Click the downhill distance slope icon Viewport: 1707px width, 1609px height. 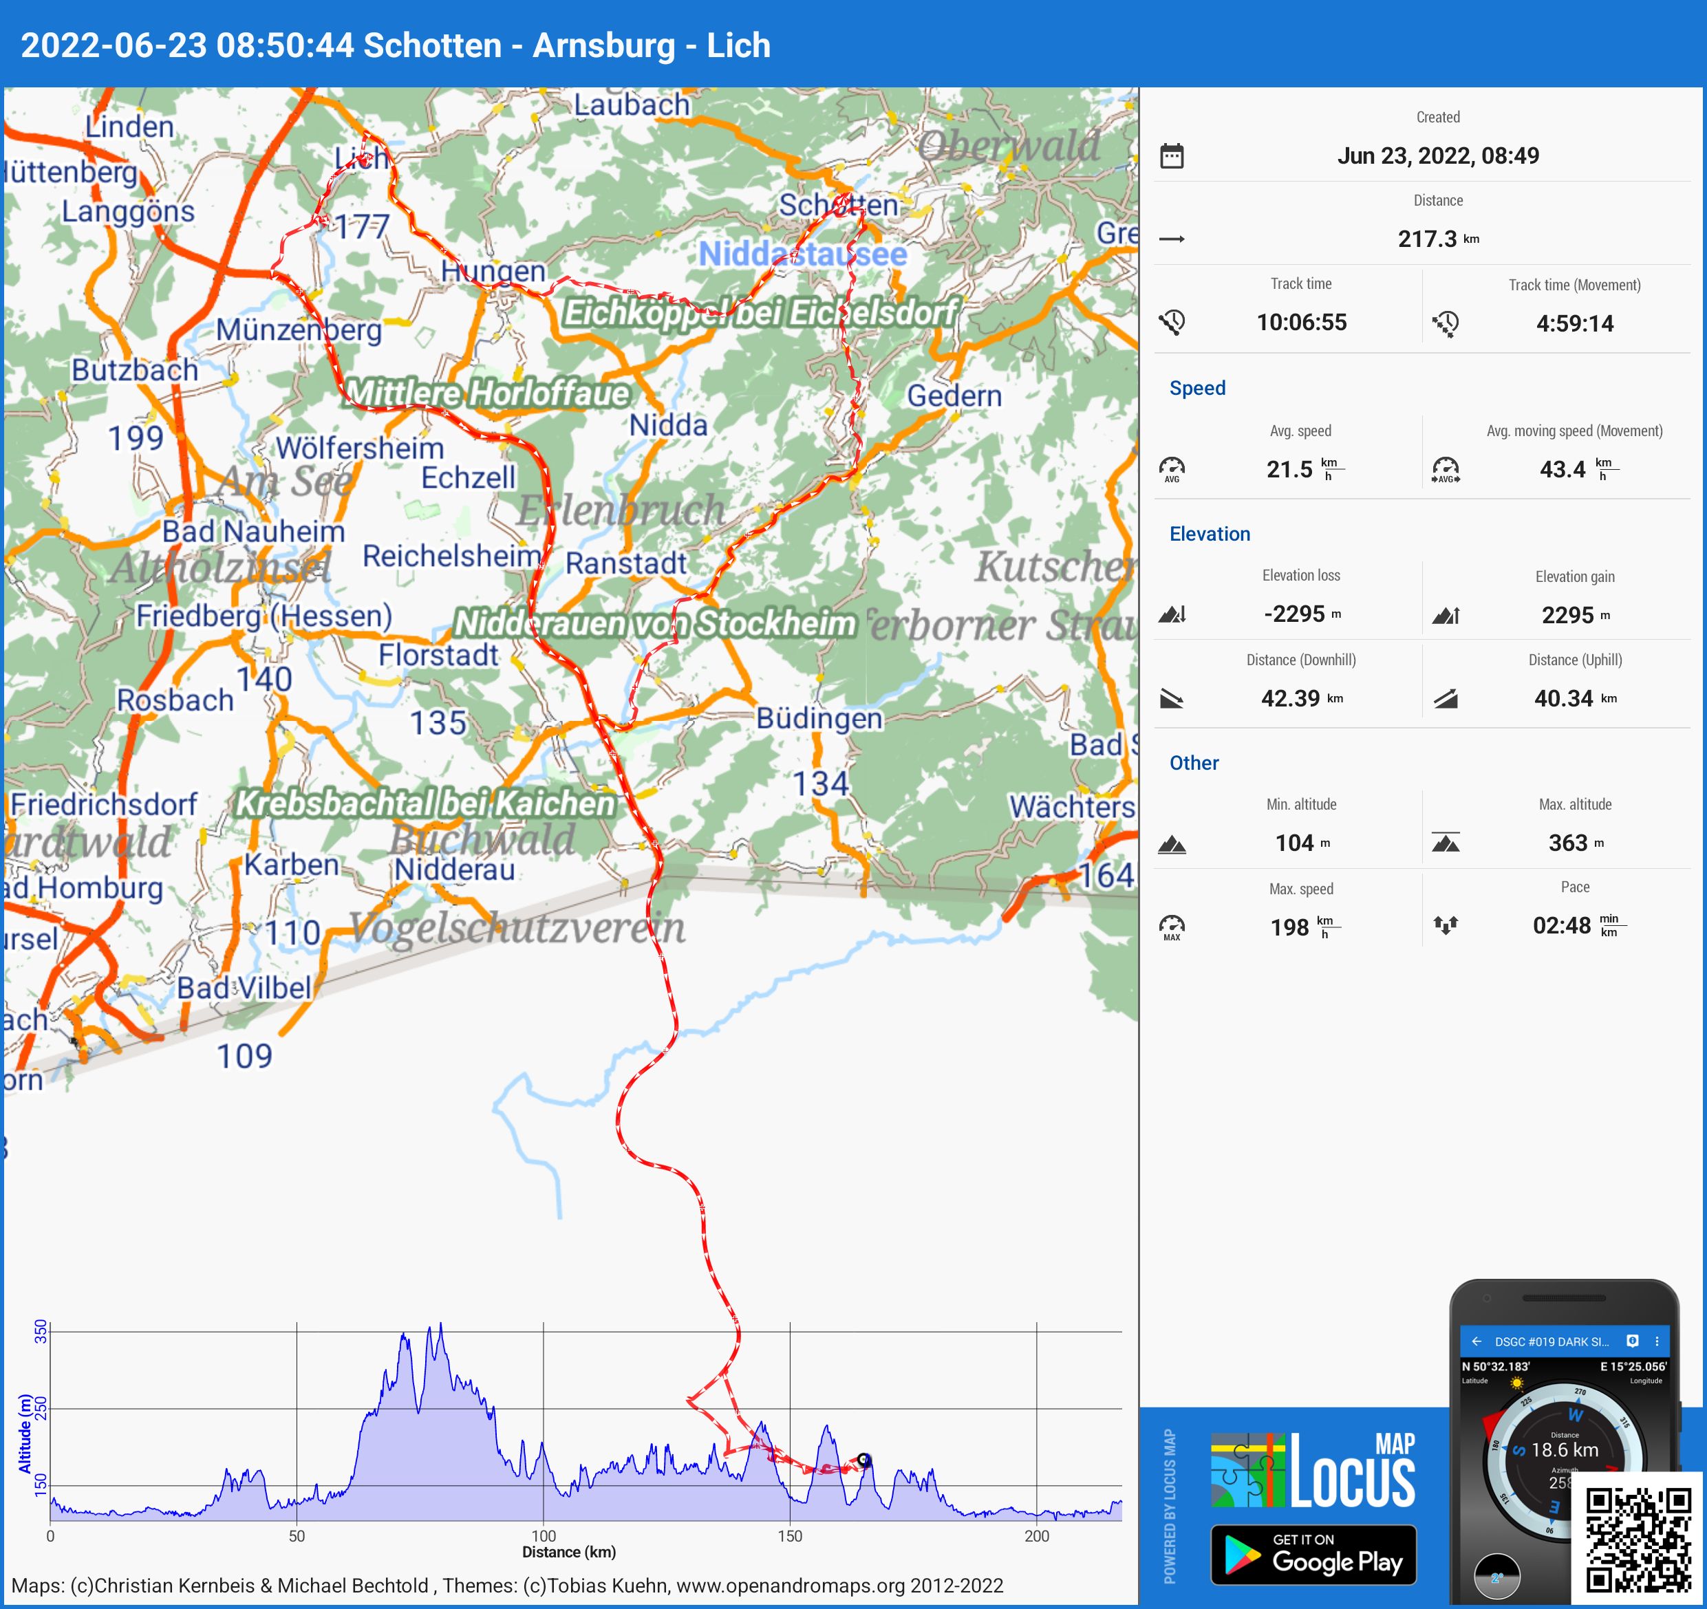pyautogui.click(x=1171, y=698)
